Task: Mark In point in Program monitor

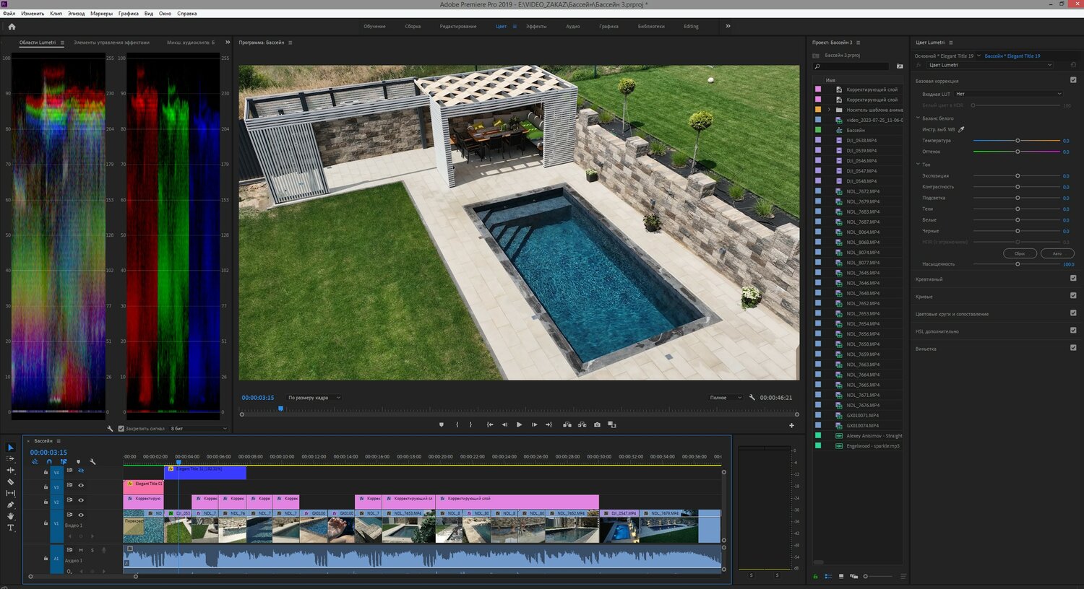Action: pyautogui.click(x=457, y=424)
